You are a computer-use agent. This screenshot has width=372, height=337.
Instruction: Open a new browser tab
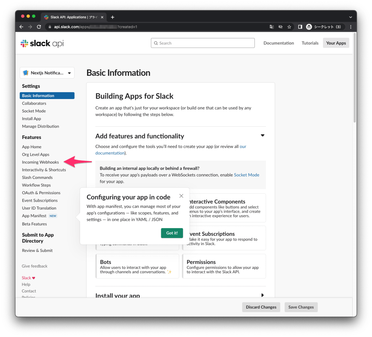(x=113, y=17)
